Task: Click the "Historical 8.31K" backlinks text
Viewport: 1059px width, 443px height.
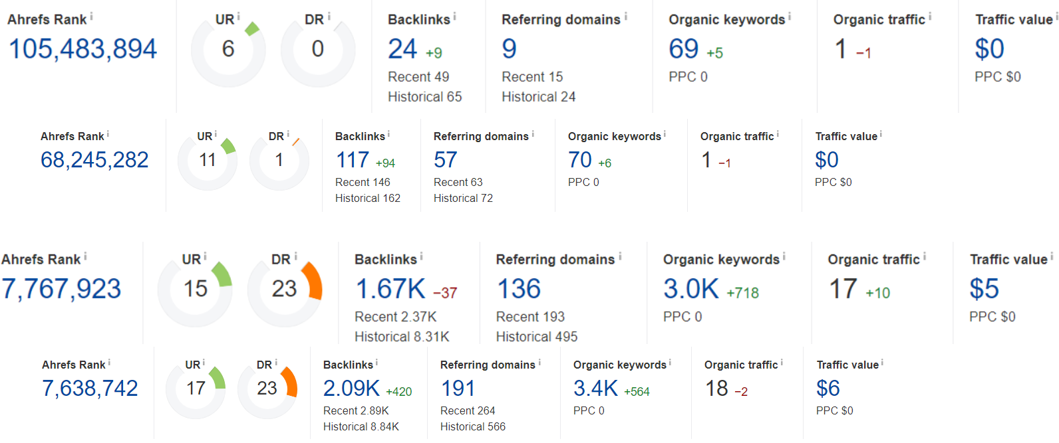Action: click(x=402, y=337)
